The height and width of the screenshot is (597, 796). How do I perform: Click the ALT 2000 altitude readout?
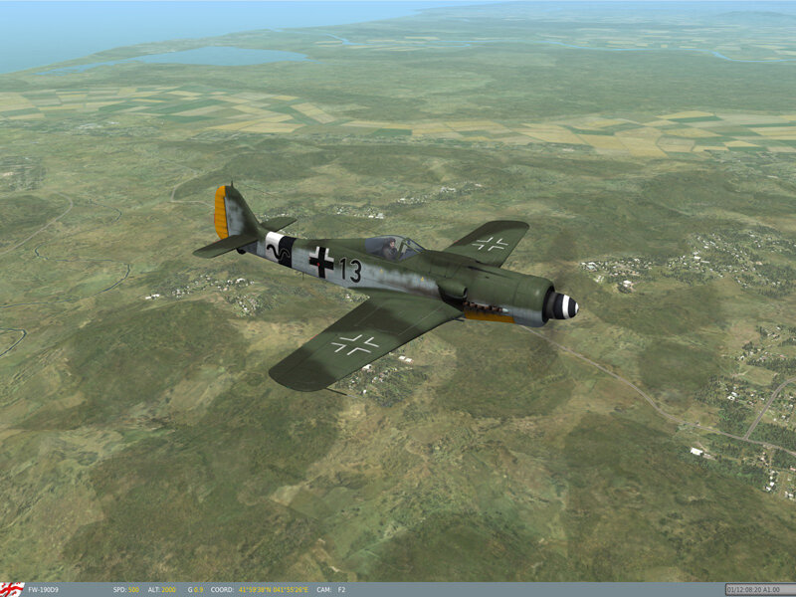(x=162, y=590)
